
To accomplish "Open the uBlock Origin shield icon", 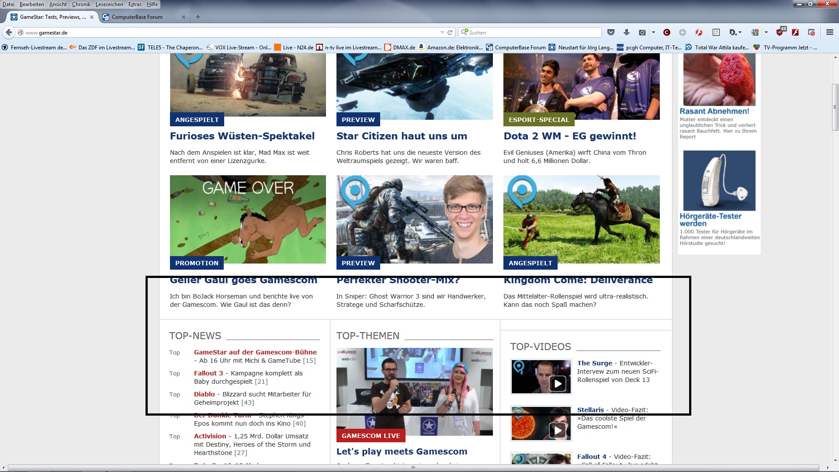I will tap(780, 32).
